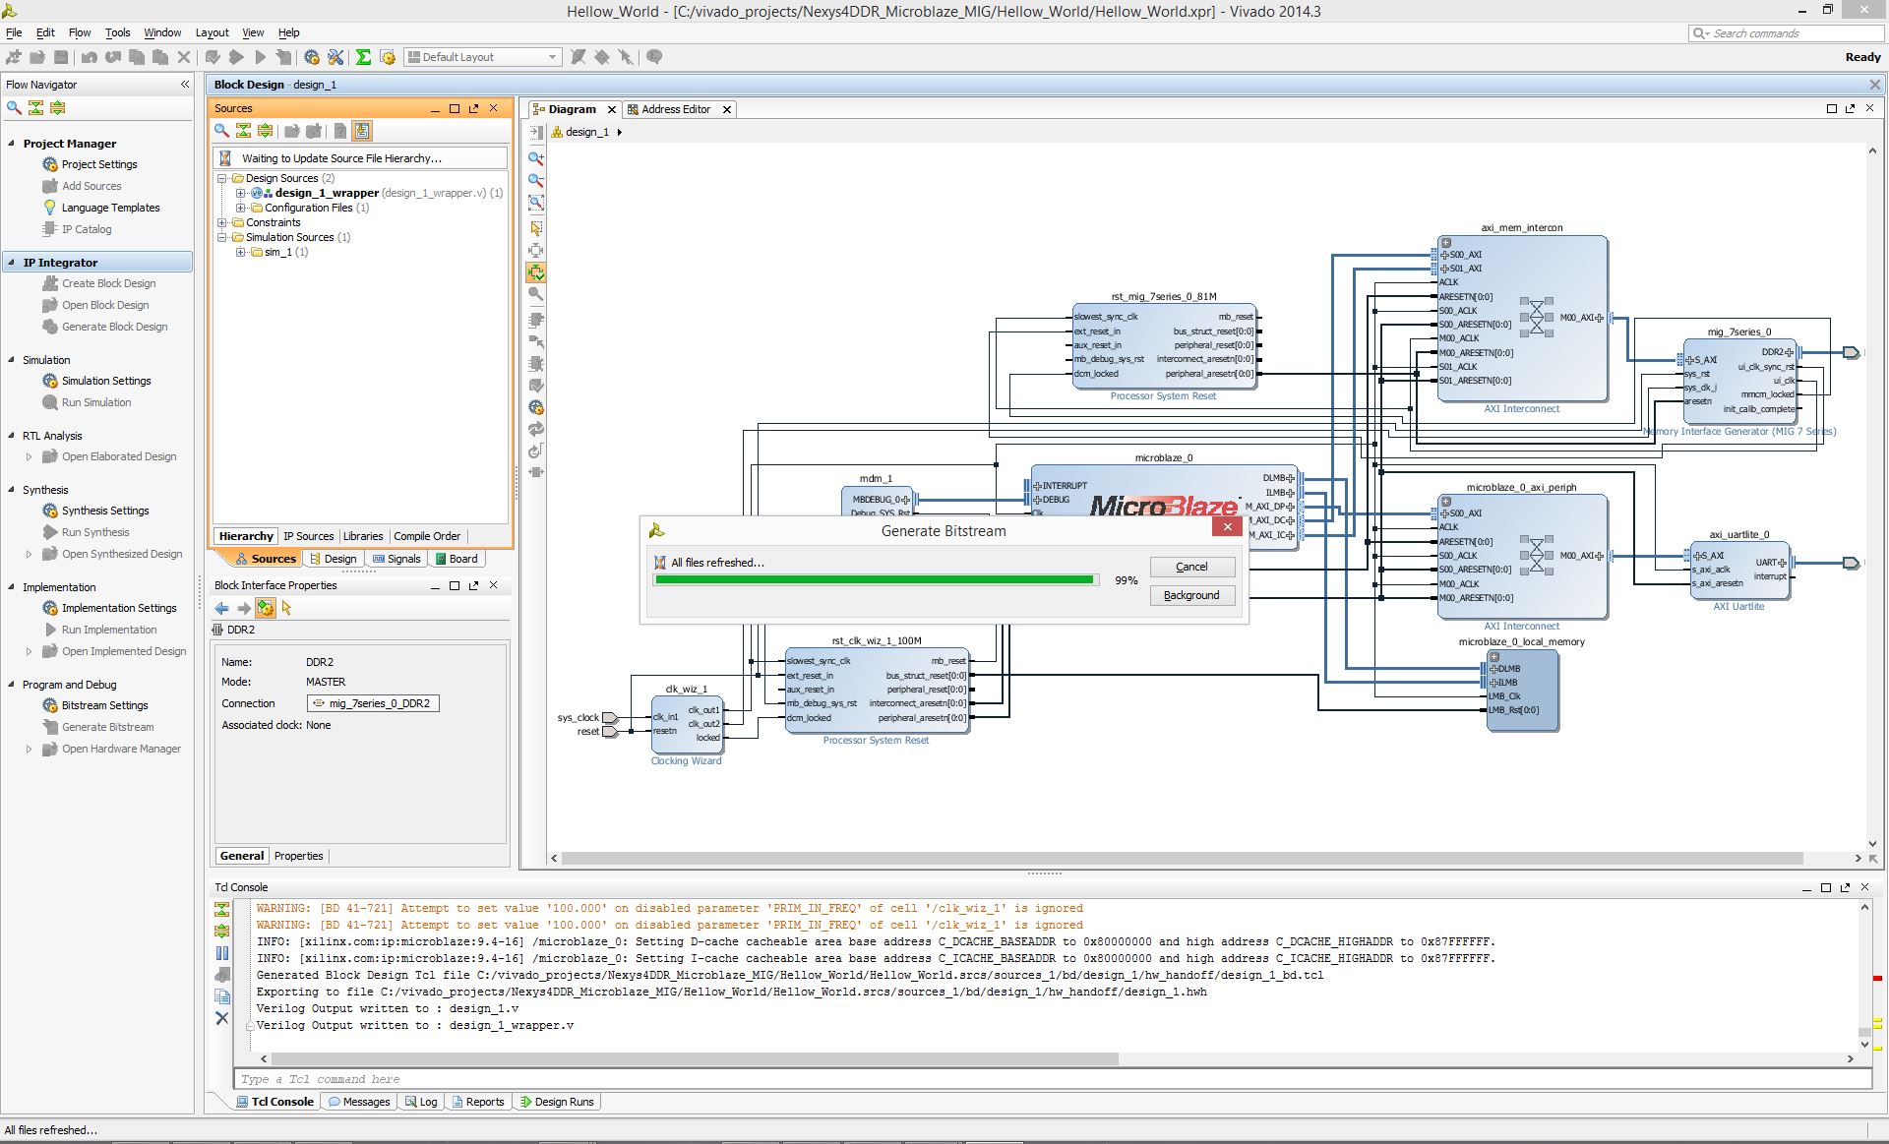This screenshot has height=1144, width=1889.
Task: Cancel the Generate Bitstream dialog
Action: [x=1191, y=567]
